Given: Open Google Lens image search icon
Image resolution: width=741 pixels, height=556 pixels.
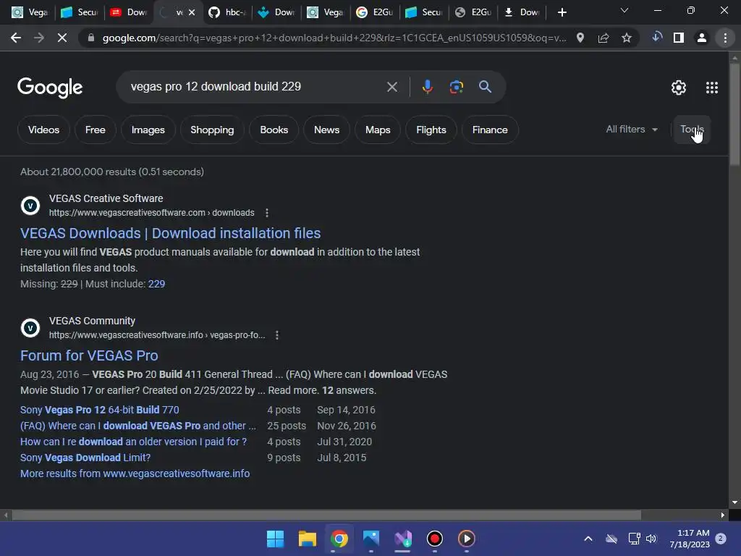Looking at the screenshot, I should [456, 87].
